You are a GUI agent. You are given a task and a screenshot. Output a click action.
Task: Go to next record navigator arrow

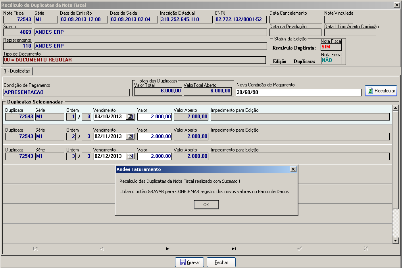coord(168,249)
